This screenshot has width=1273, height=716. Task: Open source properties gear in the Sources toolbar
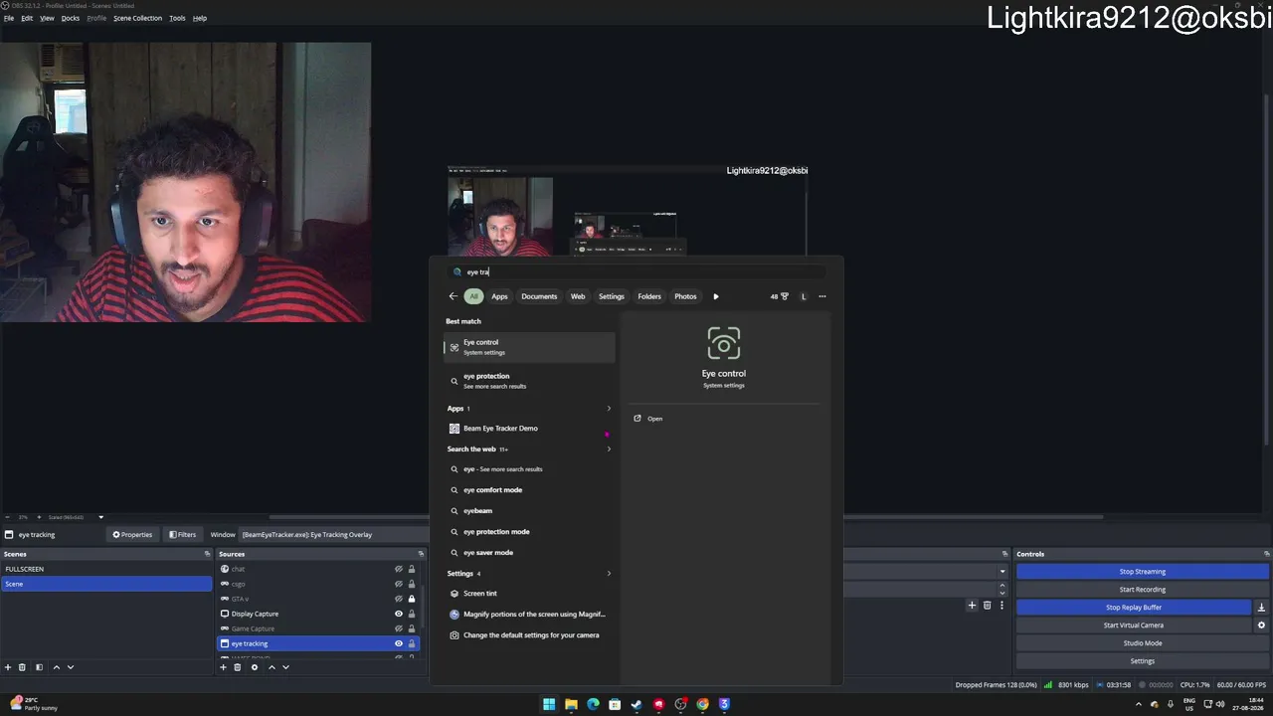(254, 667)
